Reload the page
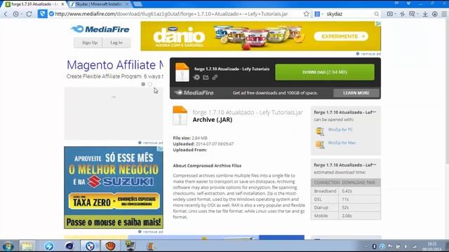Image resolution: width=449 pixels, height=252 pixels. pos(29,14)
